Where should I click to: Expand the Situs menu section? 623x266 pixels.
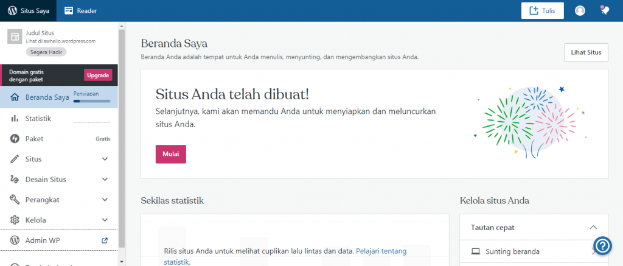[x=105, y=159]
